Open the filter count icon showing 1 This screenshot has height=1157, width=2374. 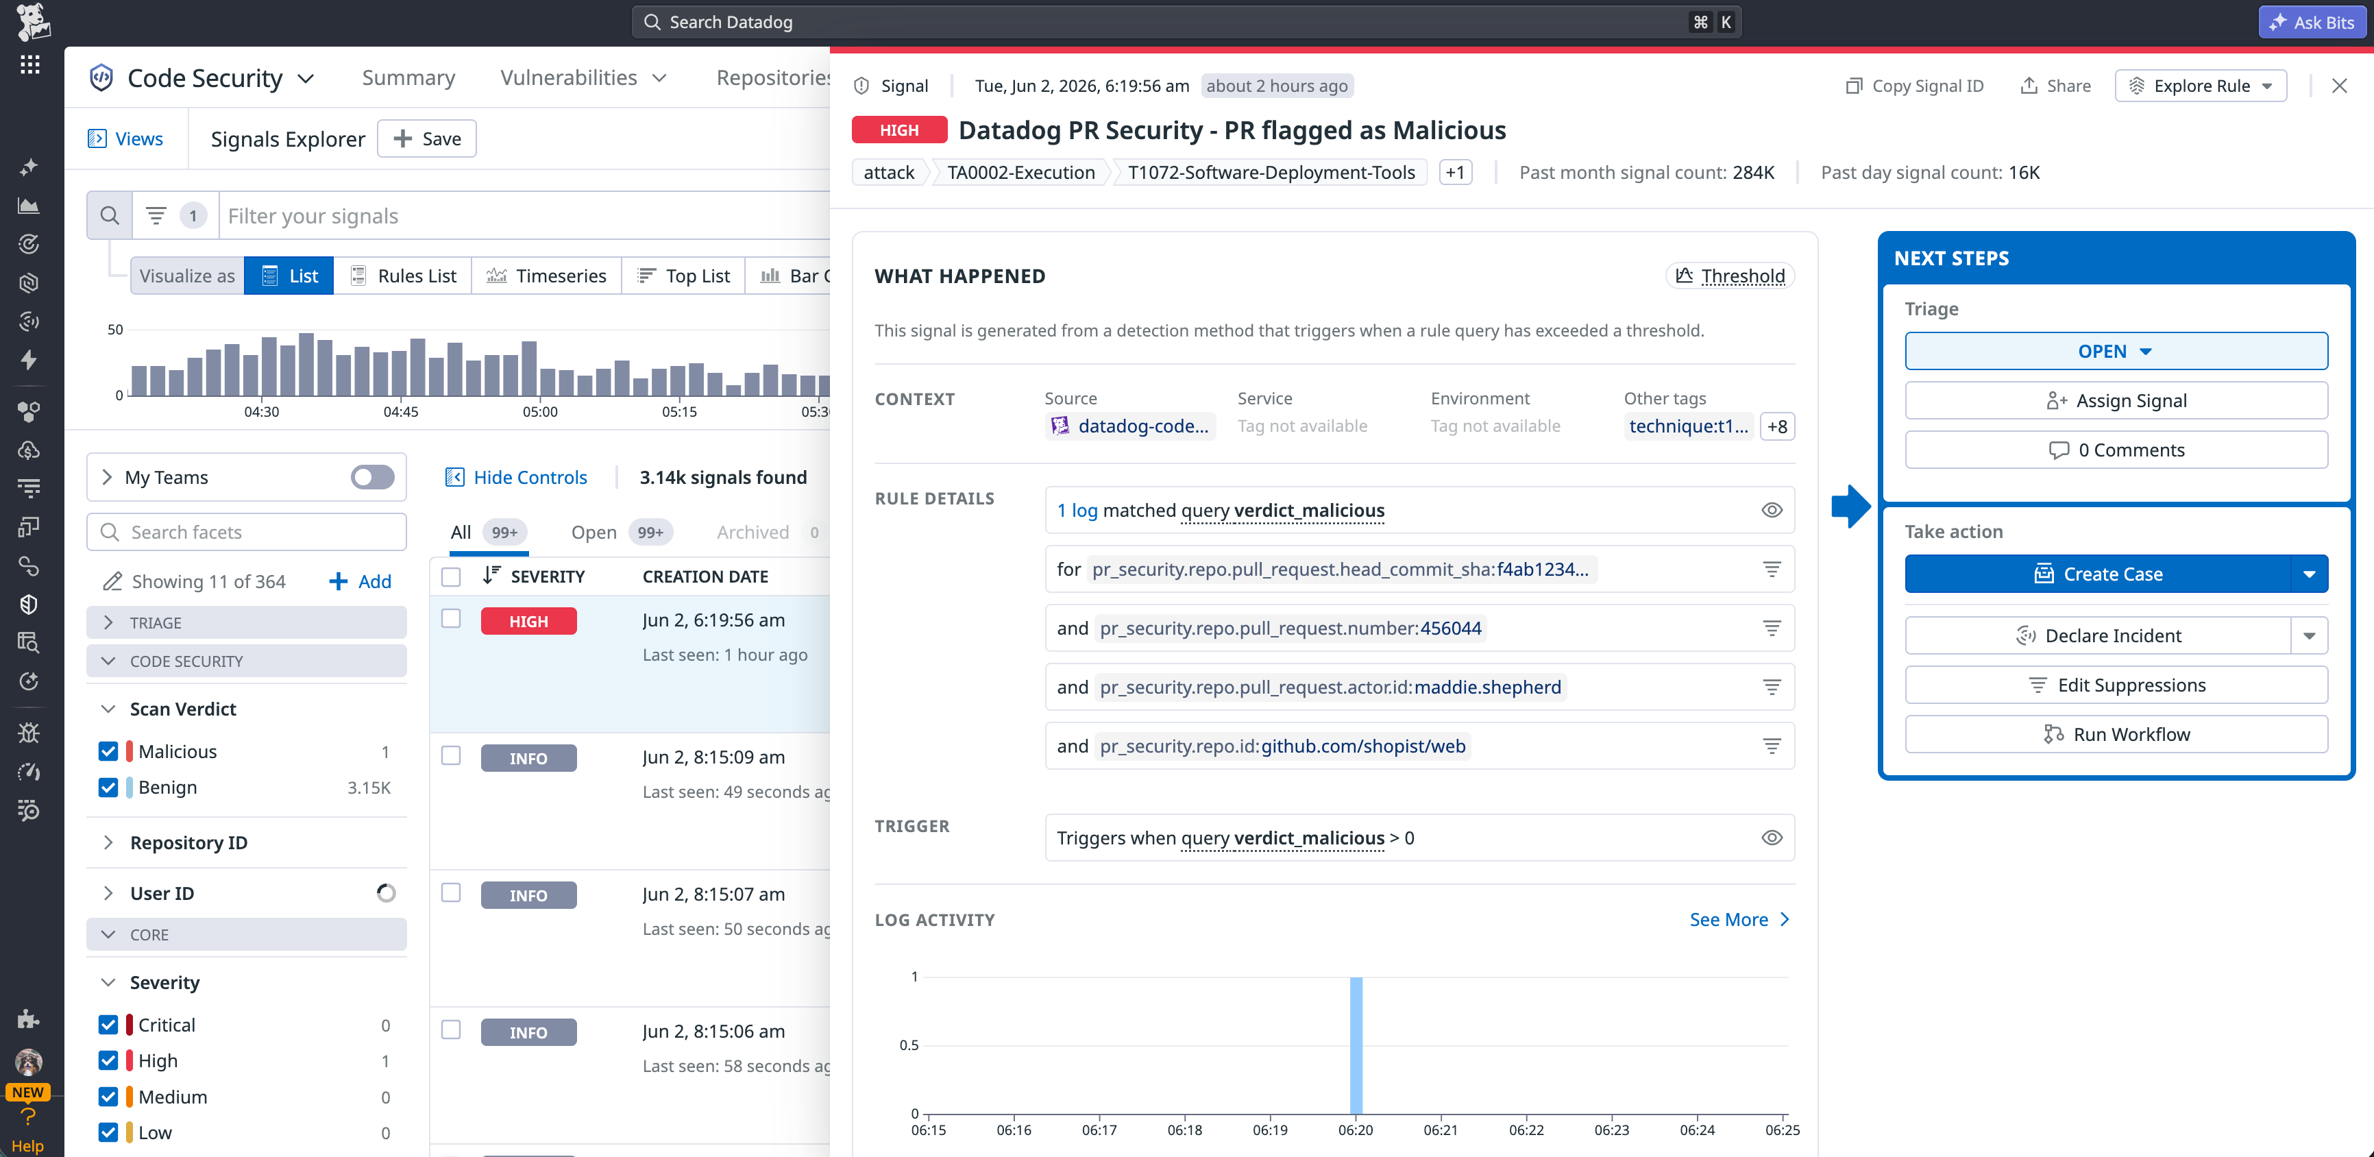[x=176, y=216]
